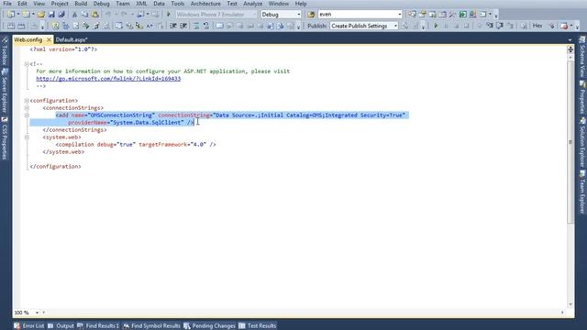Open the go.microsoft.com fwlink URL
This screenshot has height=330, width=587.
click(108, 79)
